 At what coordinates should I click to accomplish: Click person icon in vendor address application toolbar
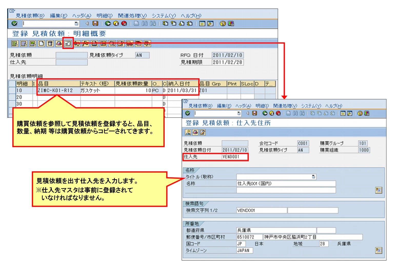click(188, 132)
